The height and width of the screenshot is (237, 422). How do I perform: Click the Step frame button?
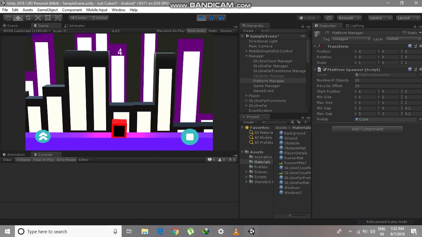click(x=221, y=18)
